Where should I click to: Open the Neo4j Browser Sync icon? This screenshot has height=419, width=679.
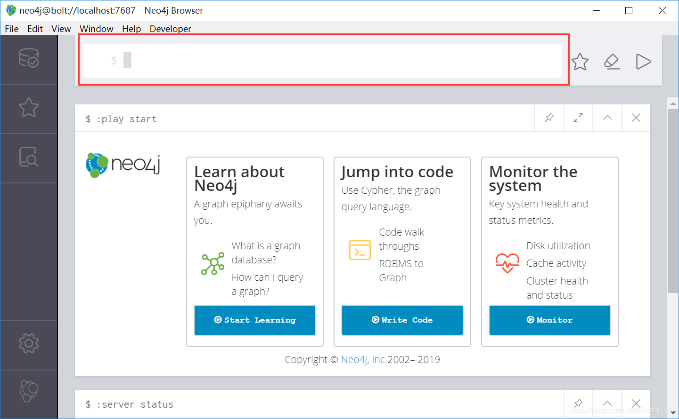tap(29, 391)
